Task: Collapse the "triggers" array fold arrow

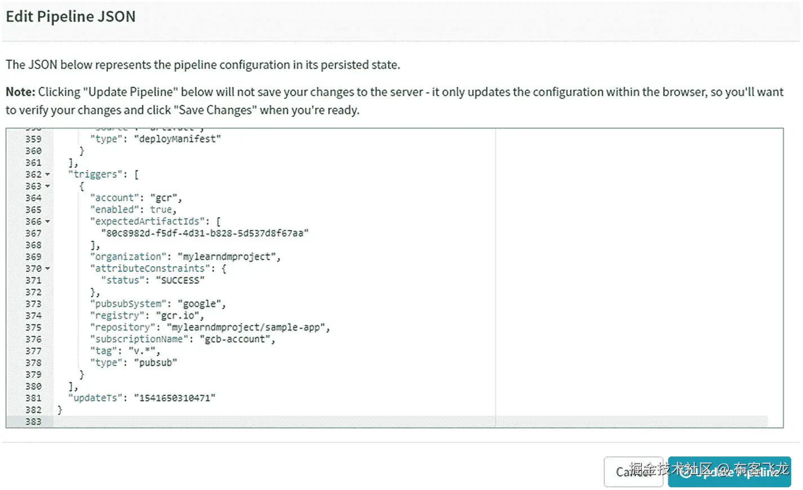Action: click(x=47, y=175)
